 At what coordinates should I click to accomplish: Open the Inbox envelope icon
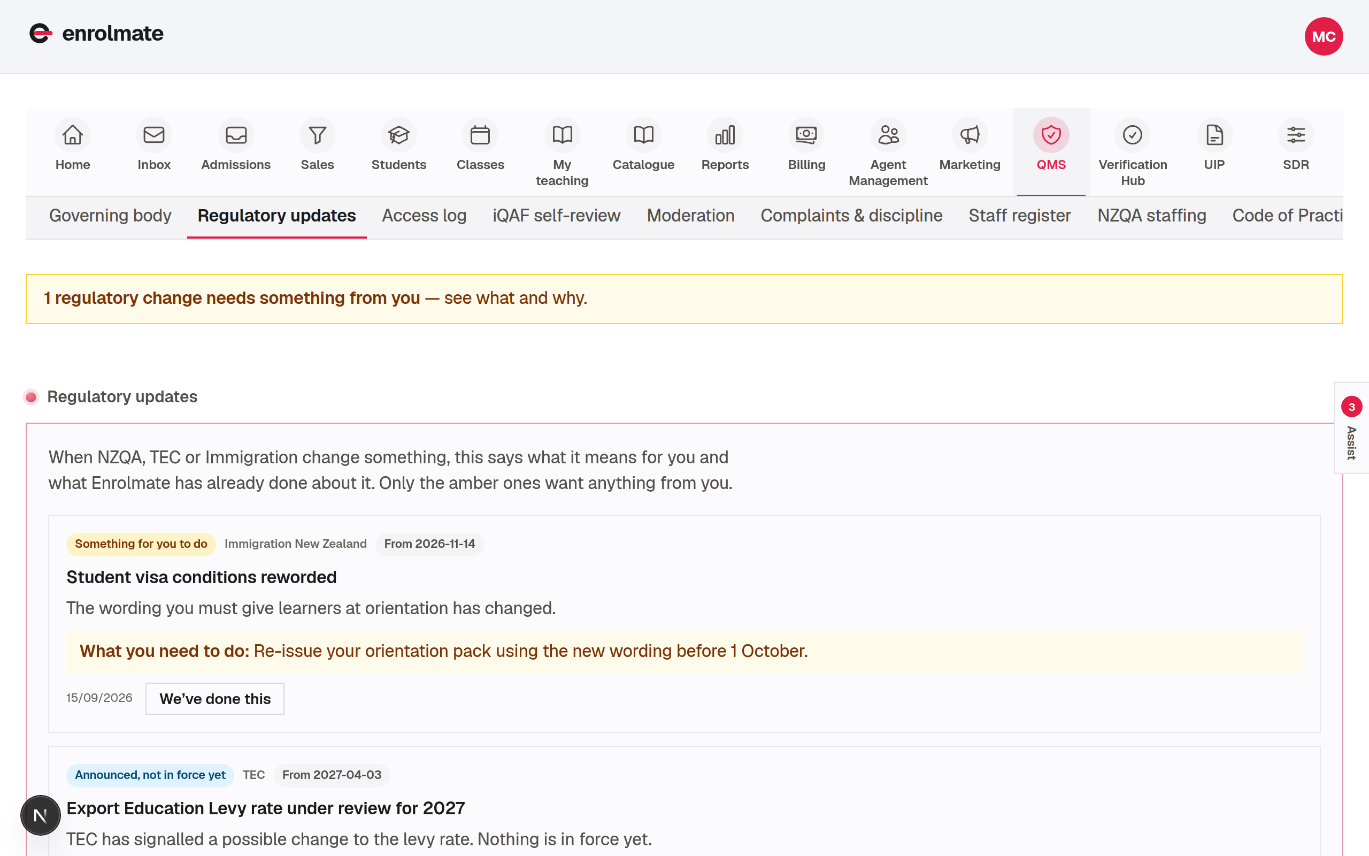[x=154, y=135]
